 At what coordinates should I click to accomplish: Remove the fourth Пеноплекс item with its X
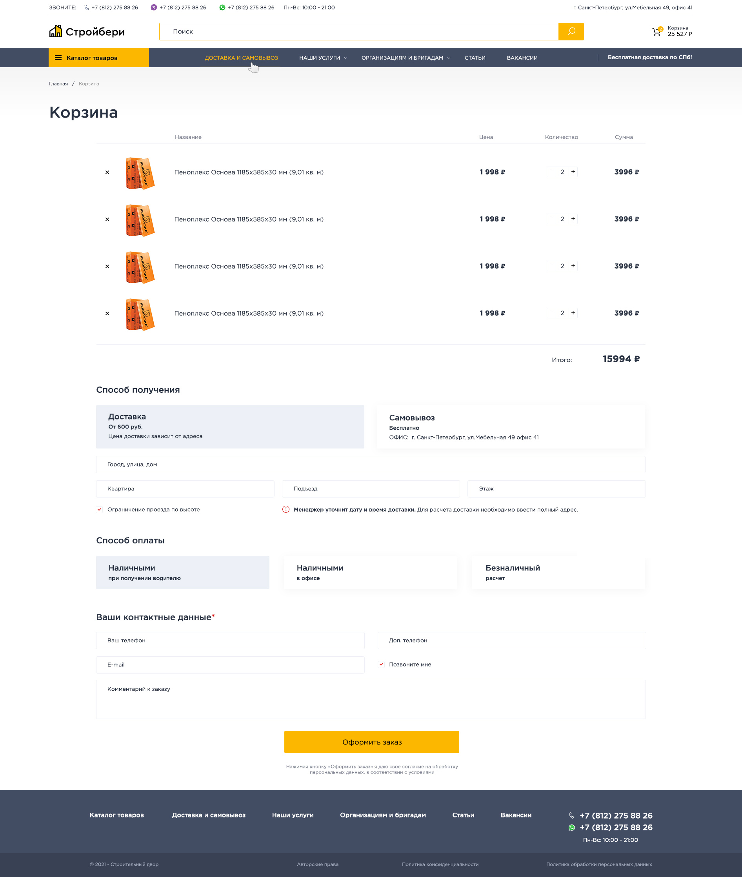(107, 314)
